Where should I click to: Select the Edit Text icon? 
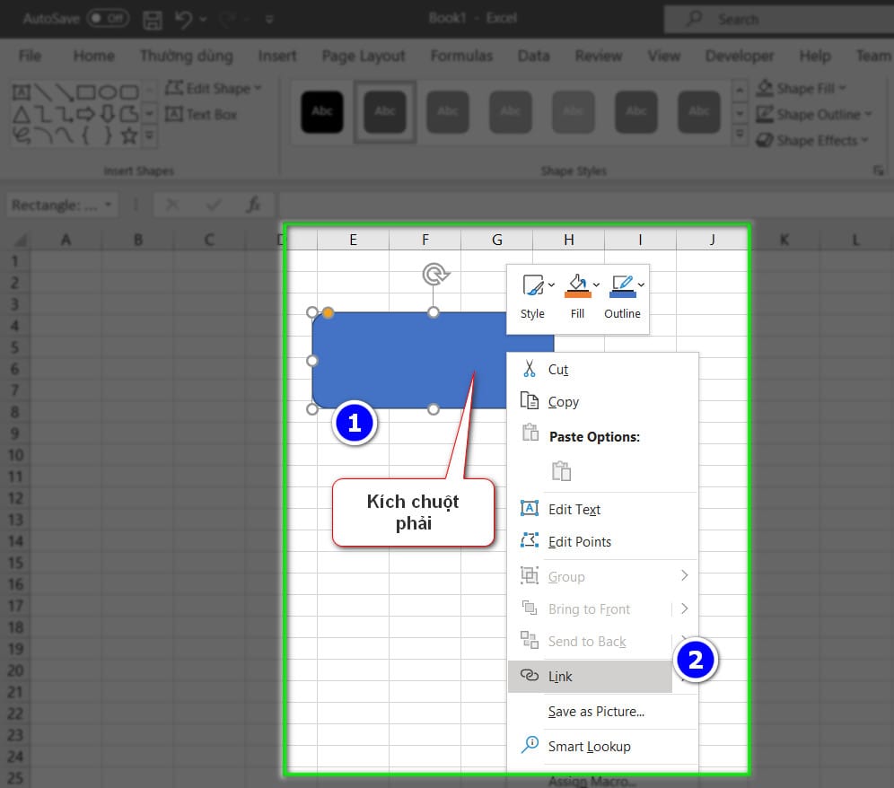529,509
